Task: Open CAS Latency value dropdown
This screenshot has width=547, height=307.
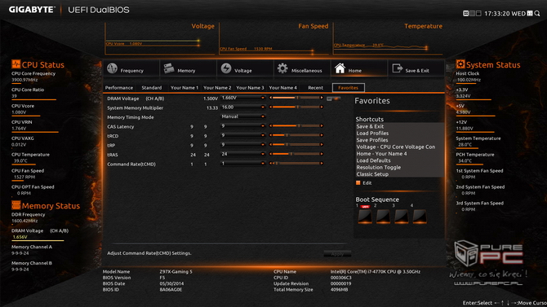Action: pos(243,126)
